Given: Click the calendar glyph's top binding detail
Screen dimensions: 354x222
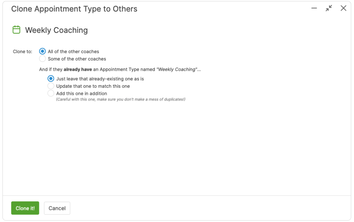Looking at the screenshot, I should click(16, 27).
